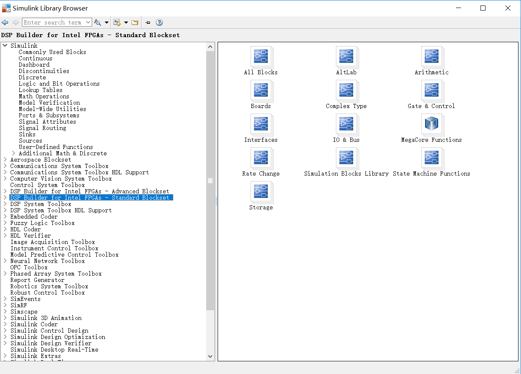Open a library file via folder icon
Screen dimensions: 521x374
(135, 22)
